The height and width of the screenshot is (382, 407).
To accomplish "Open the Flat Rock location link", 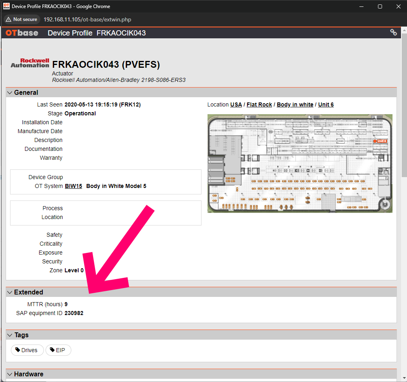I will [259, 105].
